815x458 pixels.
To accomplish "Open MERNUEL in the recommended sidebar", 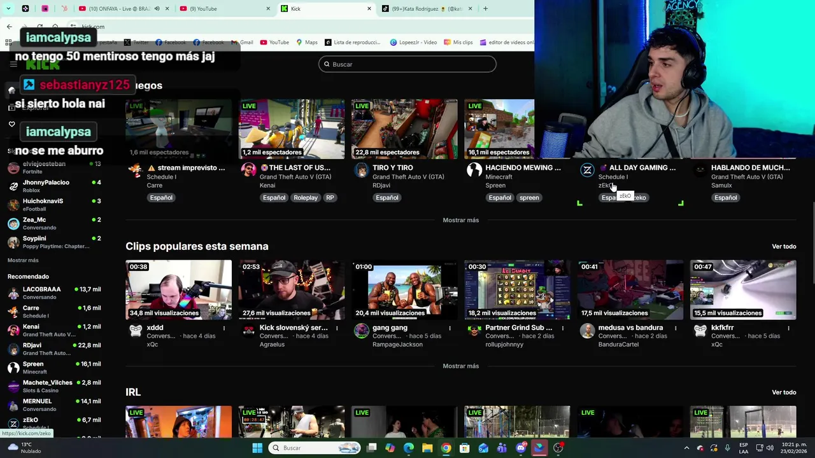I will pyautogui.click(x=55, y=405).
